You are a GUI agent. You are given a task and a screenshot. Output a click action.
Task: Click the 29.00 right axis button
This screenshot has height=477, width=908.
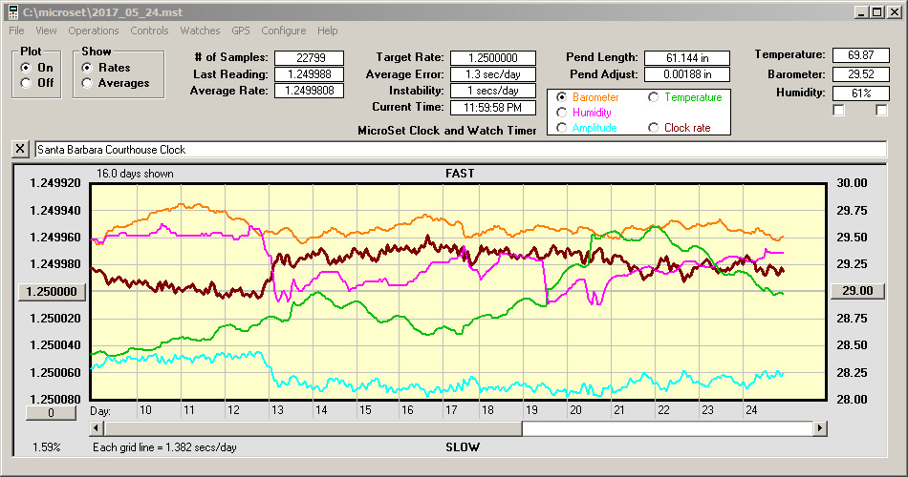[857, 291]
